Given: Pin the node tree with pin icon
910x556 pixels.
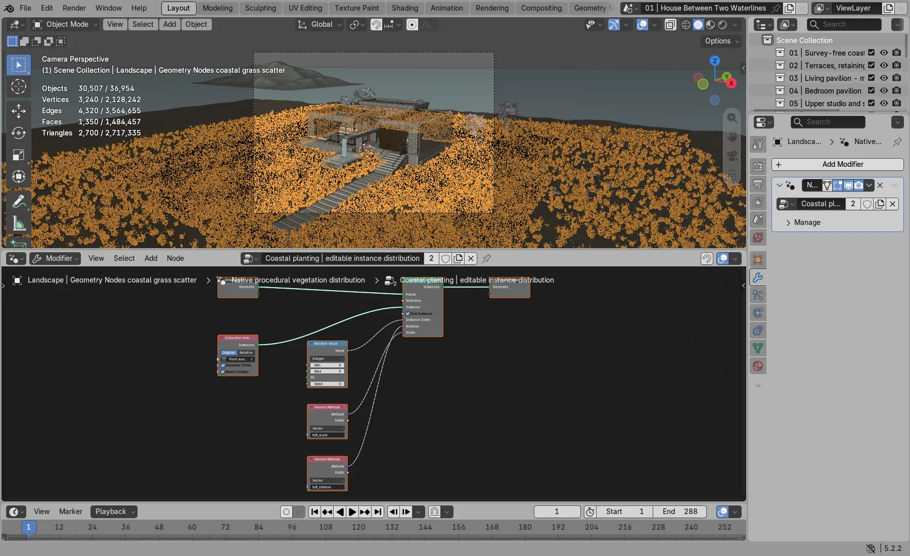Looking at the screenshot, I should click(x=486, y=258).
